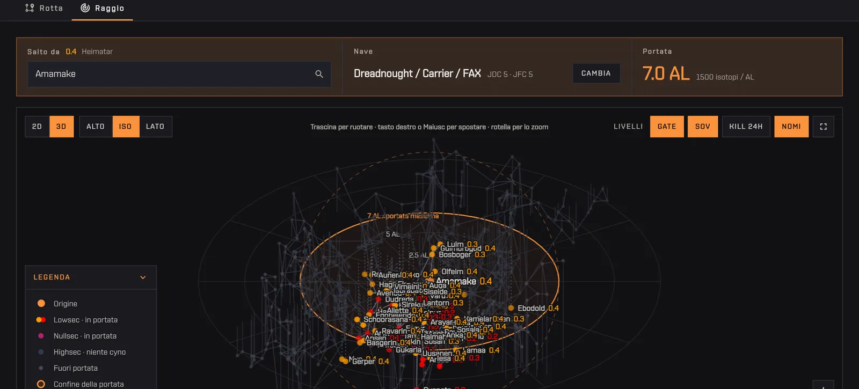Switch to the Rotta tab
This screenshot has width=859, height=389.
coord(44,9)
